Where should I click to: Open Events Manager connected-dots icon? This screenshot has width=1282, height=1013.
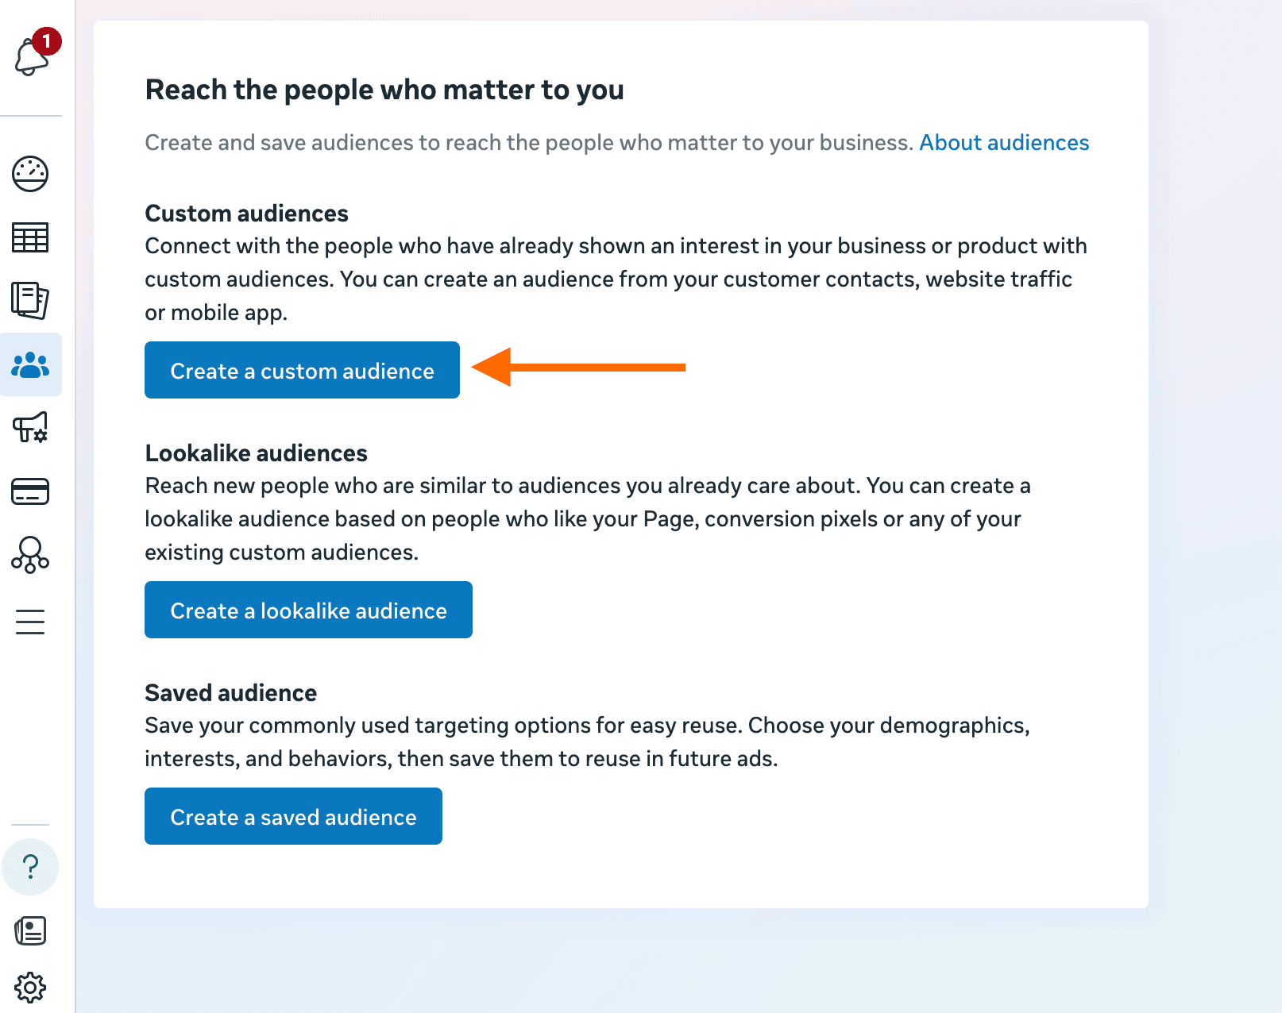point(30,556)
